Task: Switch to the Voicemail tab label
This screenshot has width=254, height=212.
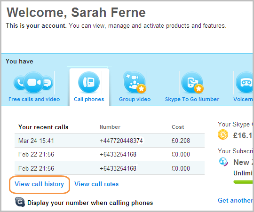Action: [243, 99]
